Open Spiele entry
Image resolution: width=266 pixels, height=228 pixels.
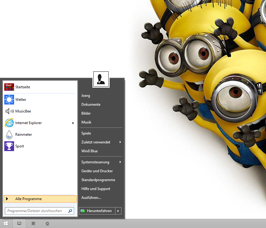(86, 133)
